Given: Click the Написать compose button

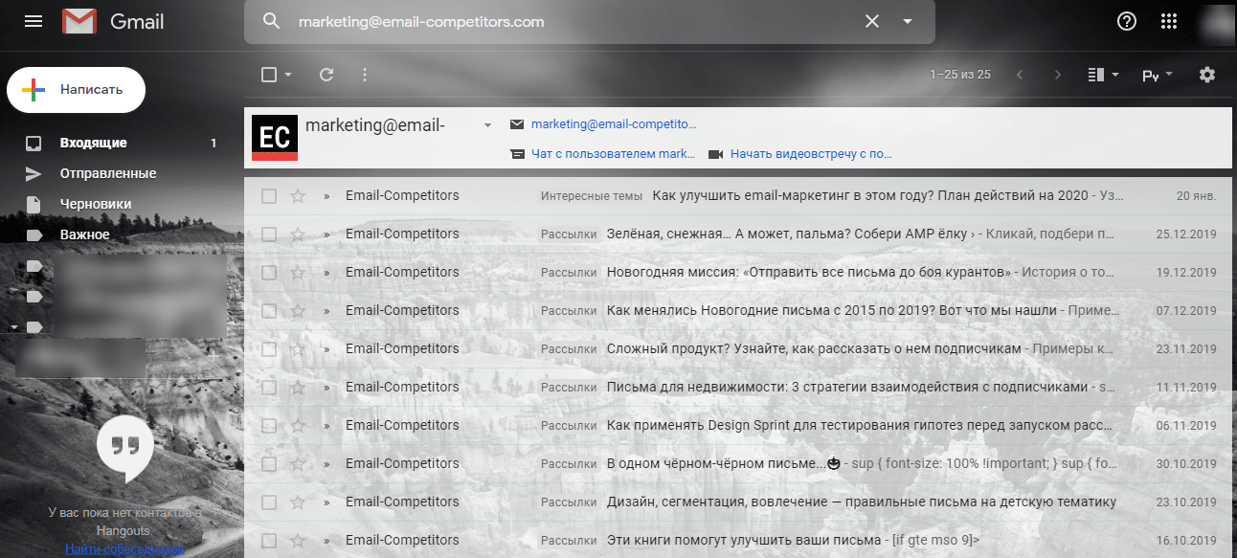Looking at the screenshot, I should click(77, 90).
